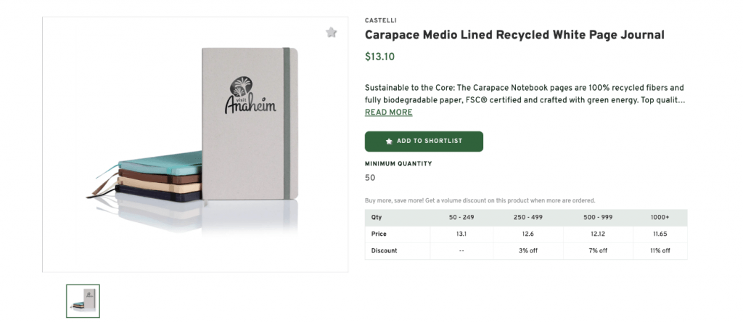This screenshot has height=323, width=743.
Task: Click the 12.12 price cell
Action: [598, 234]
